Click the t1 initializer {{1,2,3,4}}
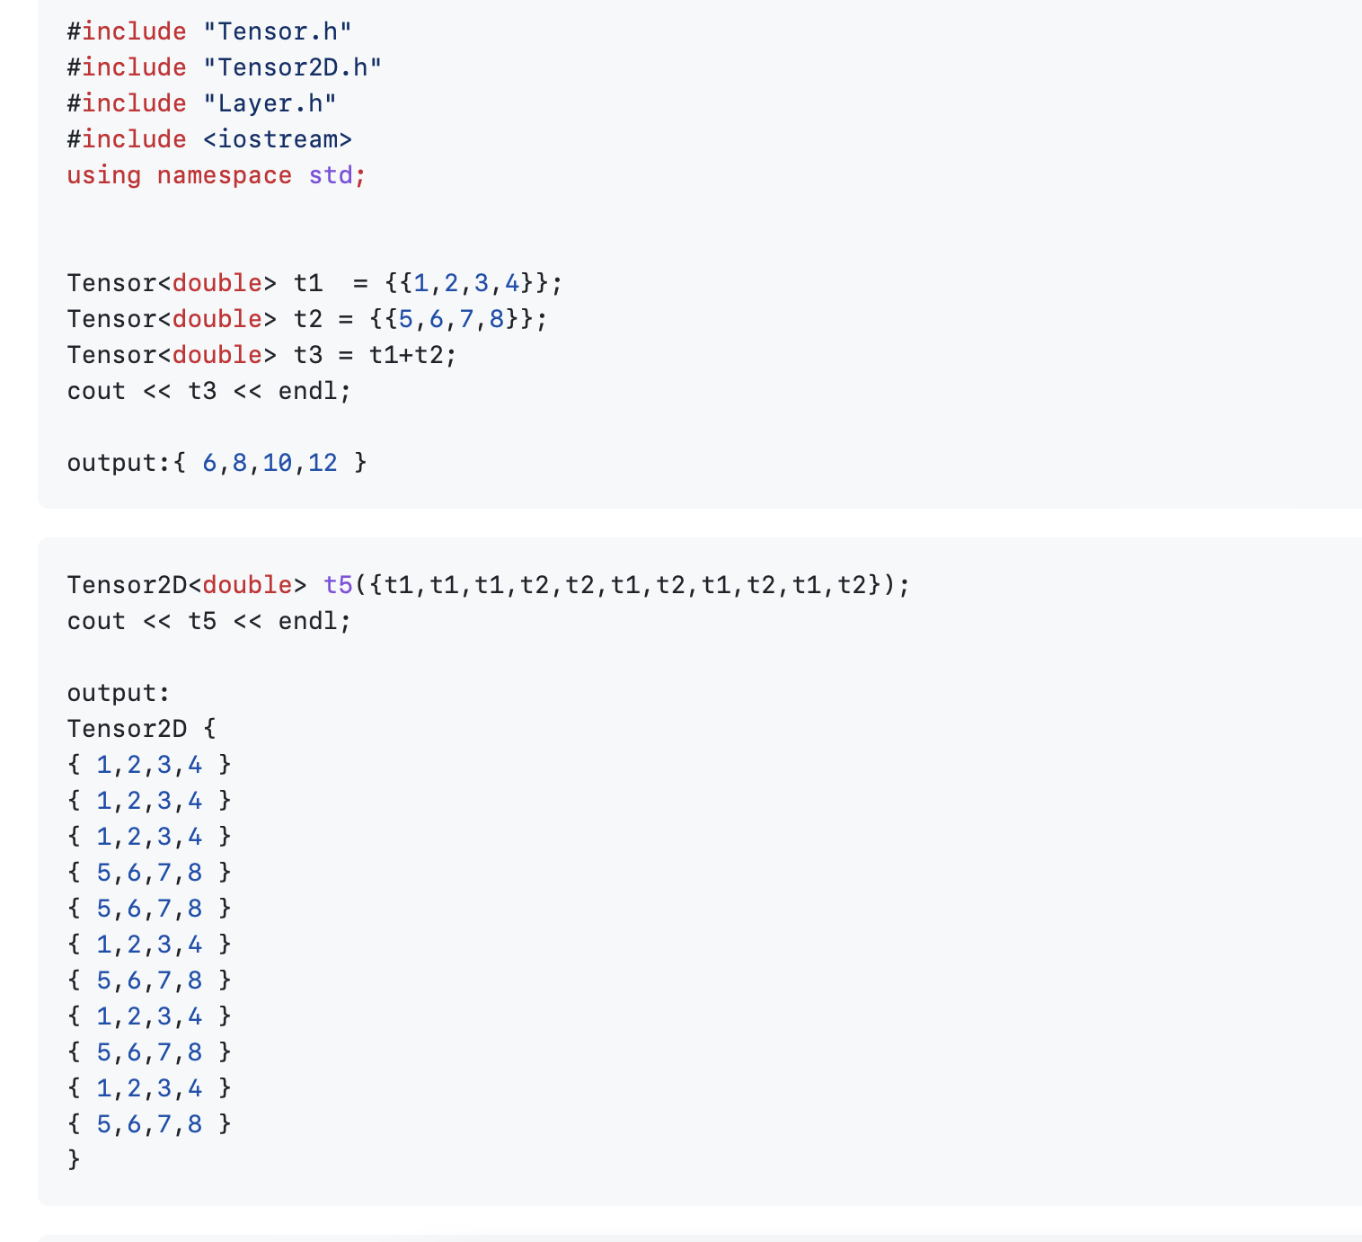Screen dimensions: 1362x1242 tap(473, 283)
